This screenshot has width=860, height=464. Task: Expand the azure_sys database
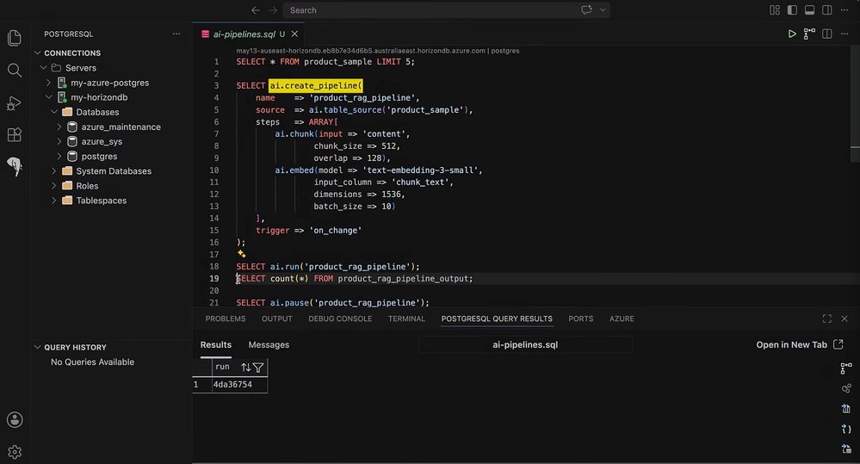[59, 141]
